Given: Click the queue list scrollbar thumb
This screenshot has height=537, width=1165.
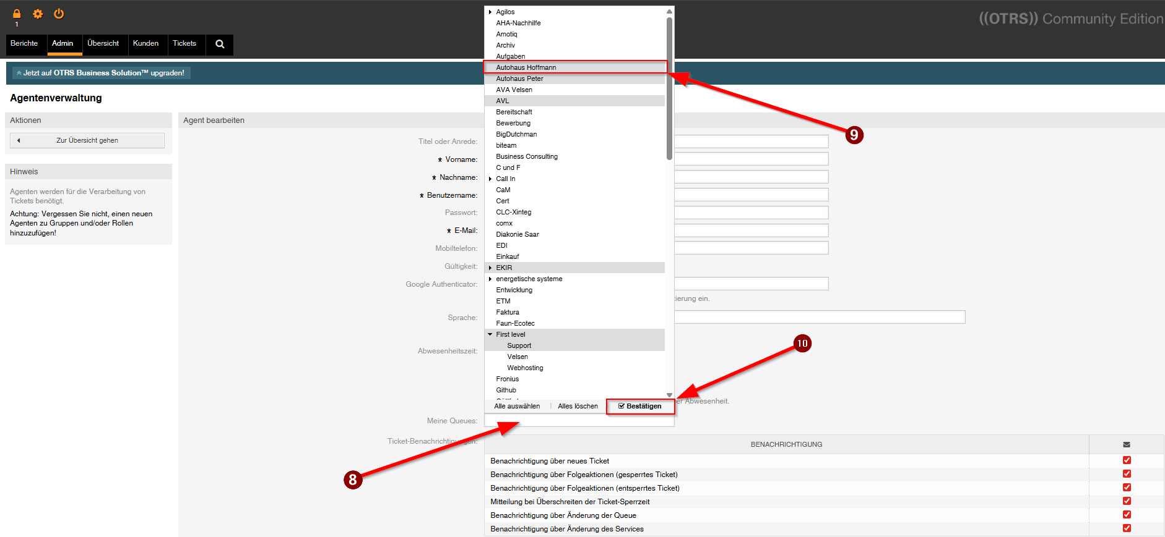Looking at the screenshot, I should point(669,88).
